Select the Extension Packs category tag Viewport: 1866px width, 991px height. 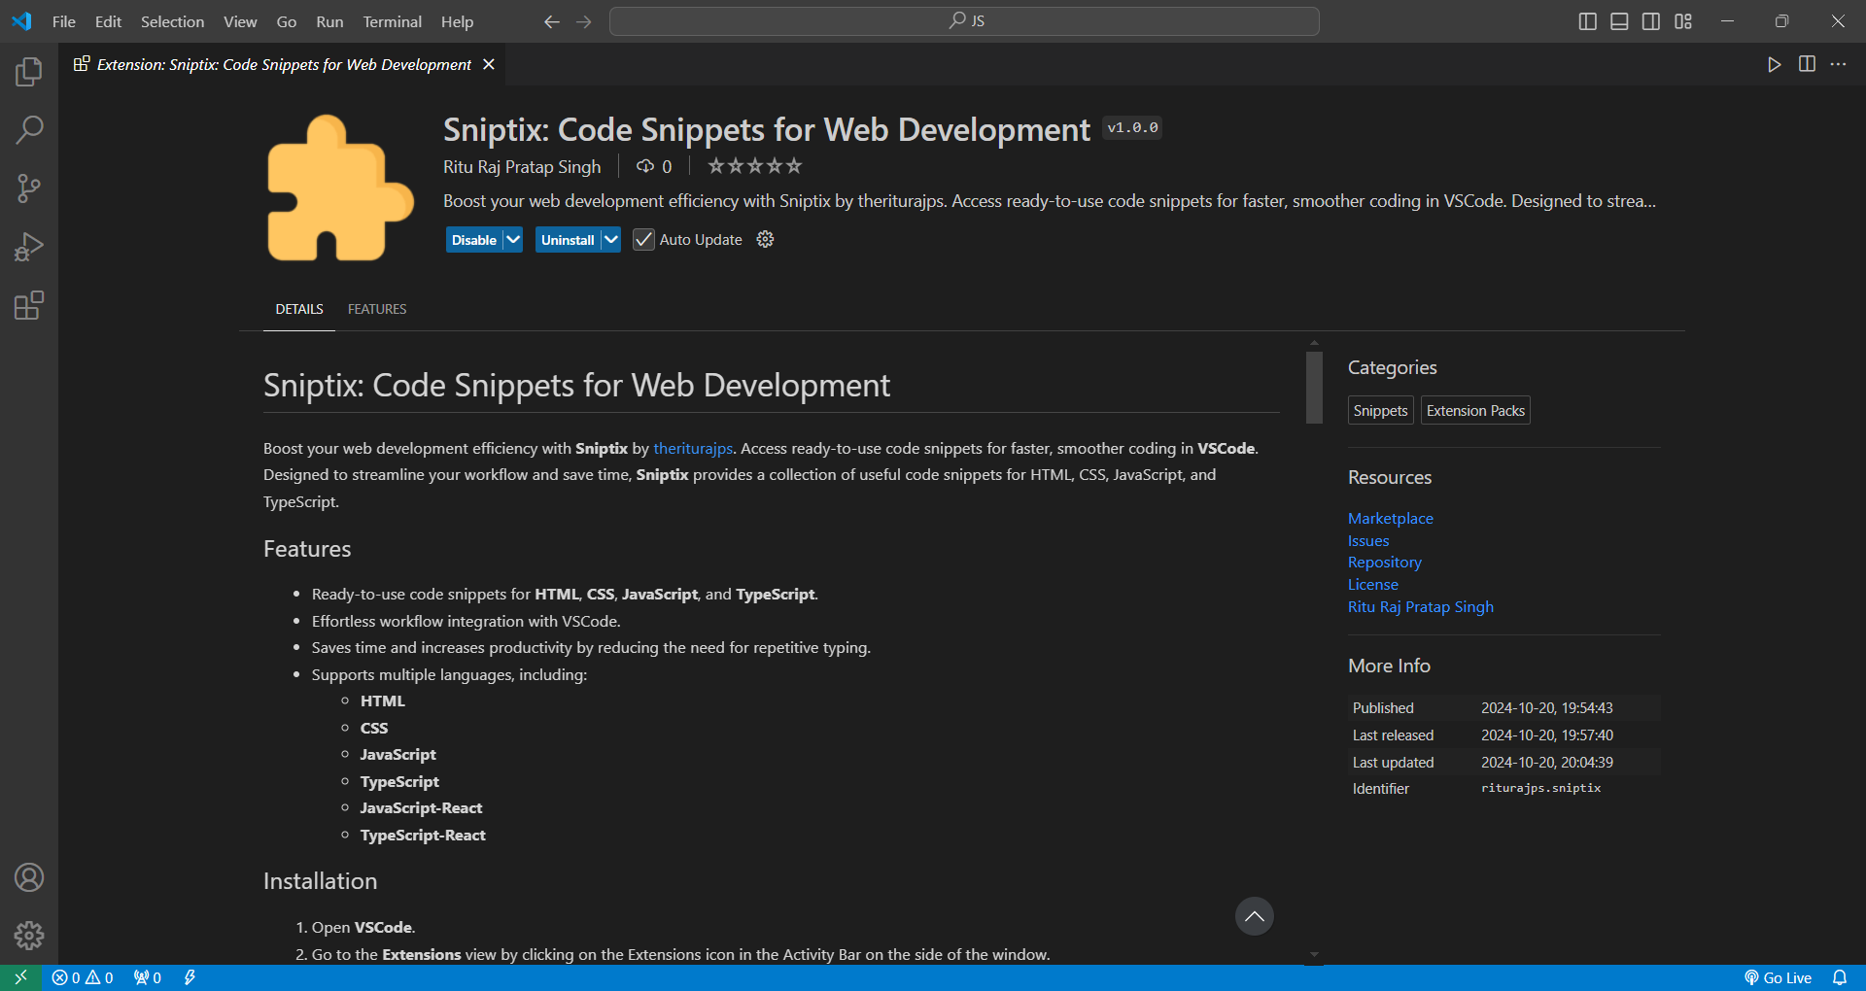1475,410
